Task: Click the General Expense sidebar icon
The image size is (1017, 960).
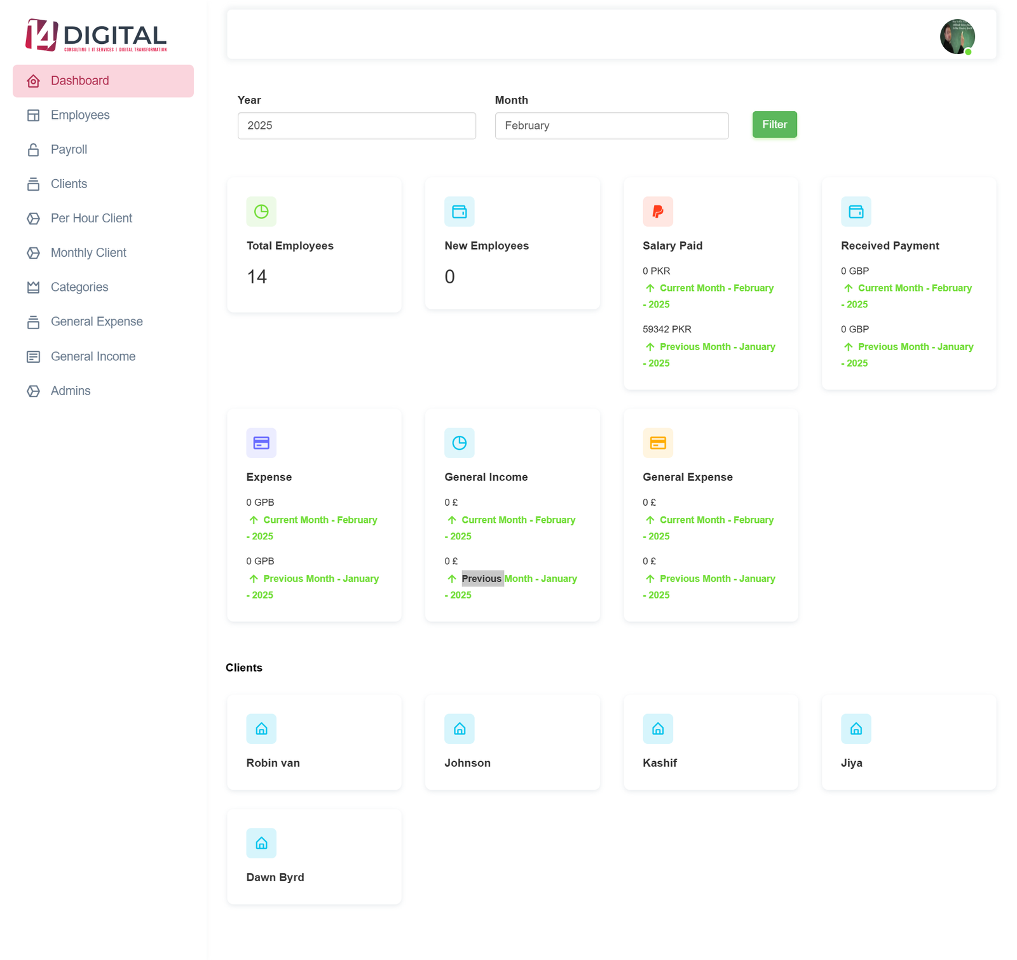Action: [34, 321]
